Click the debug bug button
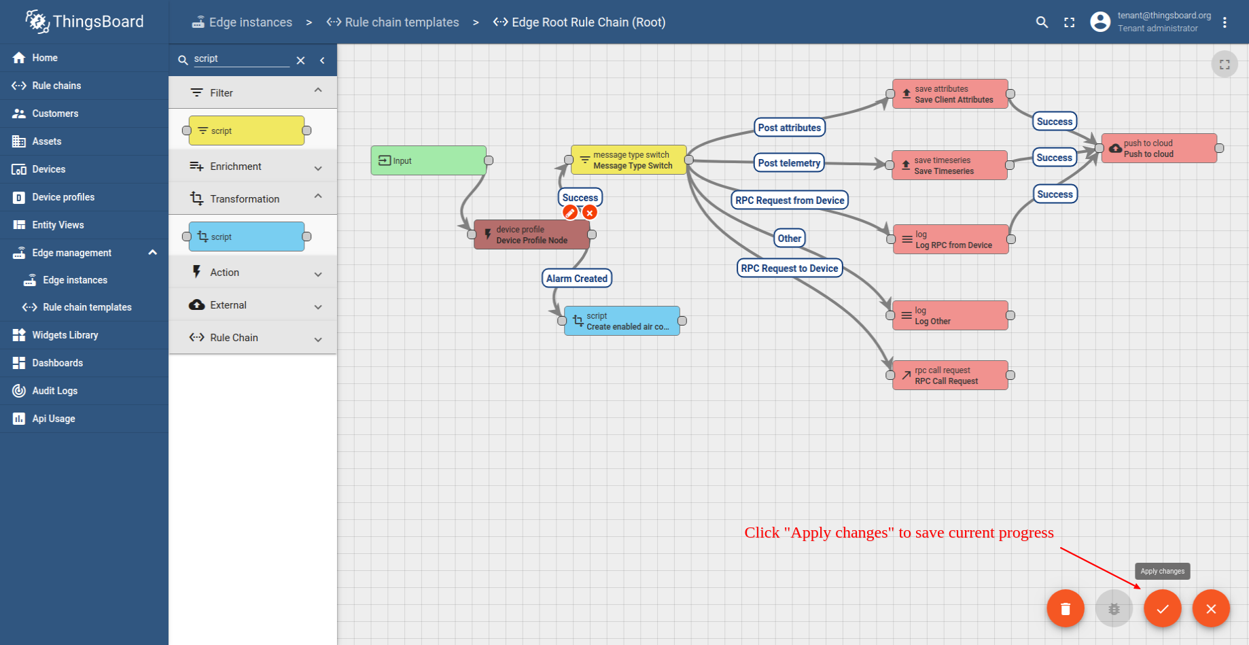1249x645 pixels. coord(1114,608)
